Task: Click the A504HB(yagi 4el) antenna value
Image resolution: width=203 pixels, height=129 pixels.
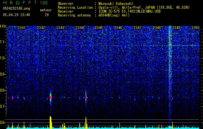Action: point(114,15)
